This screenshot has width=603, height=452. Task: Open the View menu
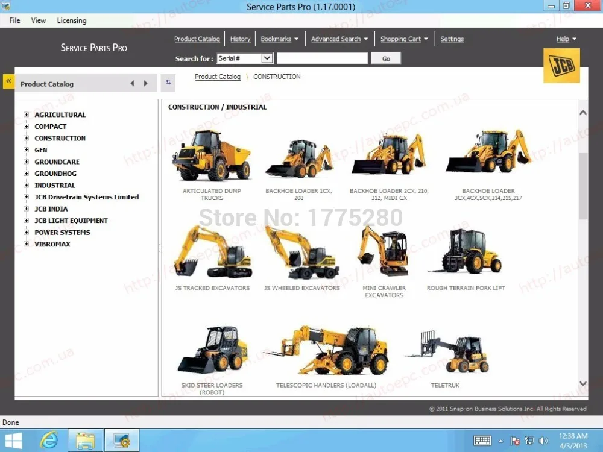39,20
